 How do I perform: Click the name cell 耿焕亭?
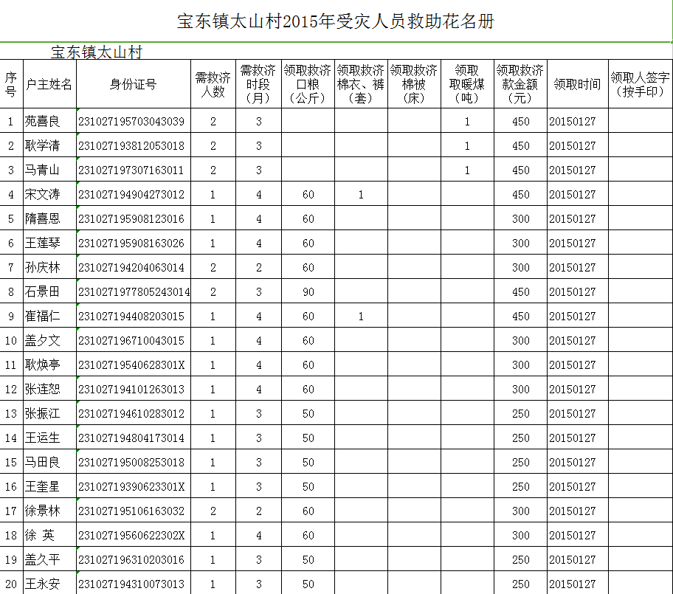49,365
